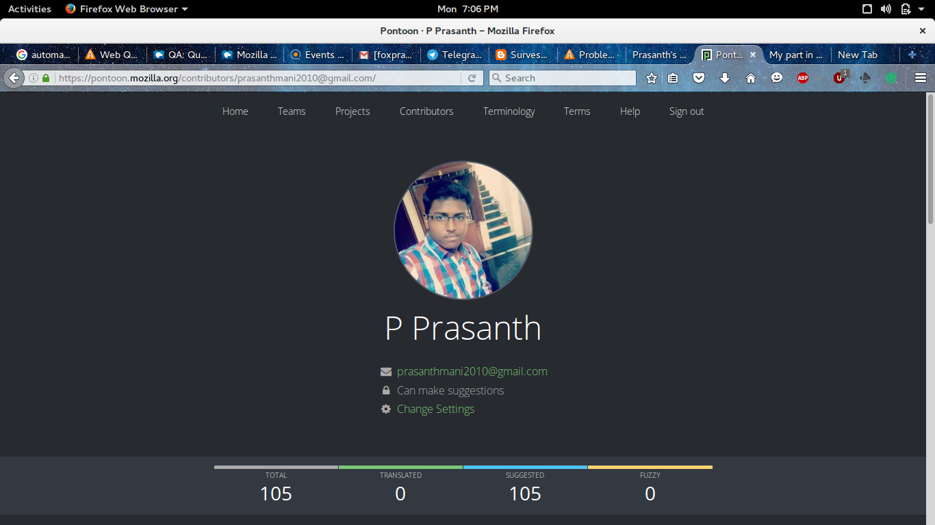
Task: Click the page vertical scrollbar thumb
Action: (x=930, y=159)
